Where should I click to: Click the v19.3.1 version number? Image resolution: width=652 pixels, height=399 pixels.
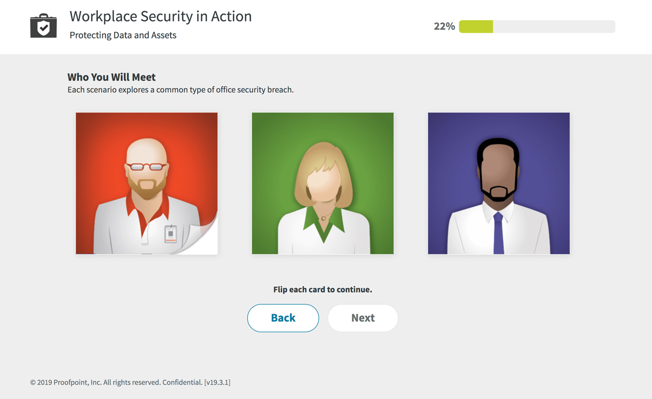click(217, 382)
